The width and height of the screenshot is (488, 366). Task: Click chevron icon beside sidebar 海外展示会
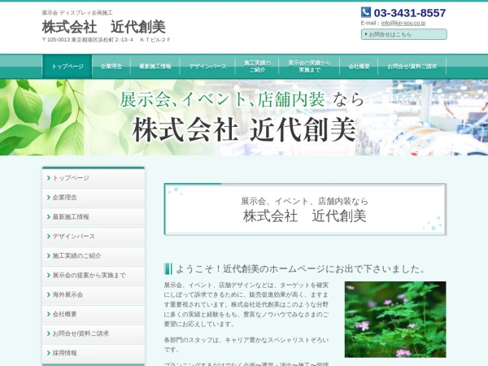point(48,294)
